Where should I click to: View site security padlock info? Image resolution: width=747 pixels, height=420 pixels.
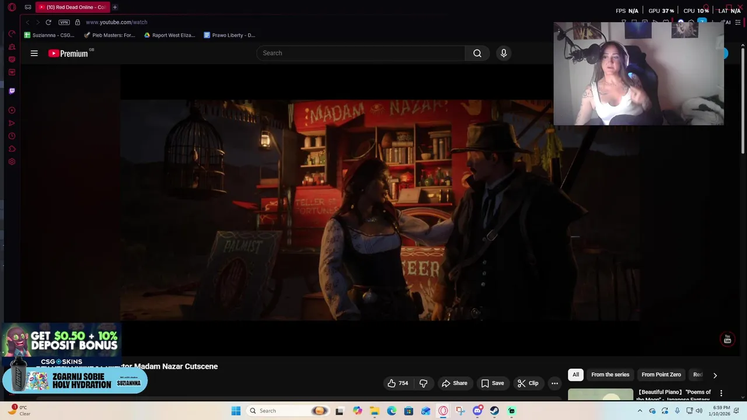coord(78,22)
